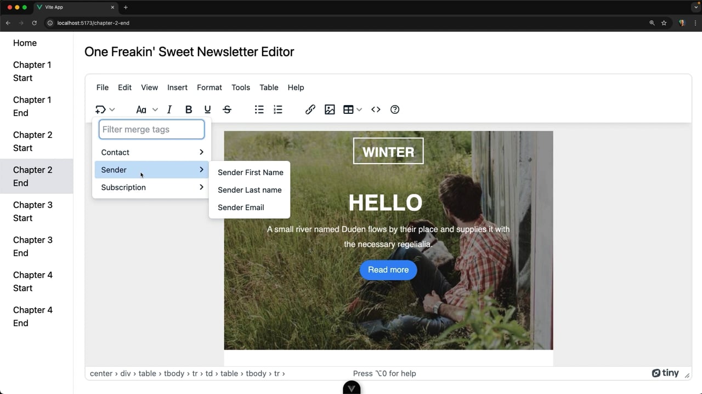Select 'td' in the element path
This screenshot has width=702, height=394.
(x=209, y=374)
